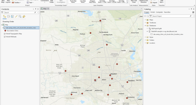Select List By Data Source icon
Screen dimensions: 196x105
8,17
